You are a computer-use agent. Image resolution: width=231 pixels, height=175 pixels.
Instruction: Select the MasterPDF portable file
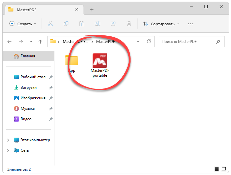coord(100,65)
